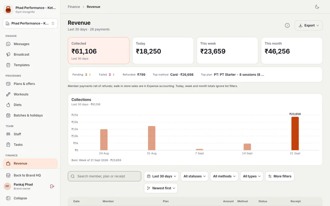Viewport: 330px width, 206px height.
Task: Click the Pankaj Phad profile name
Action: 23,184
